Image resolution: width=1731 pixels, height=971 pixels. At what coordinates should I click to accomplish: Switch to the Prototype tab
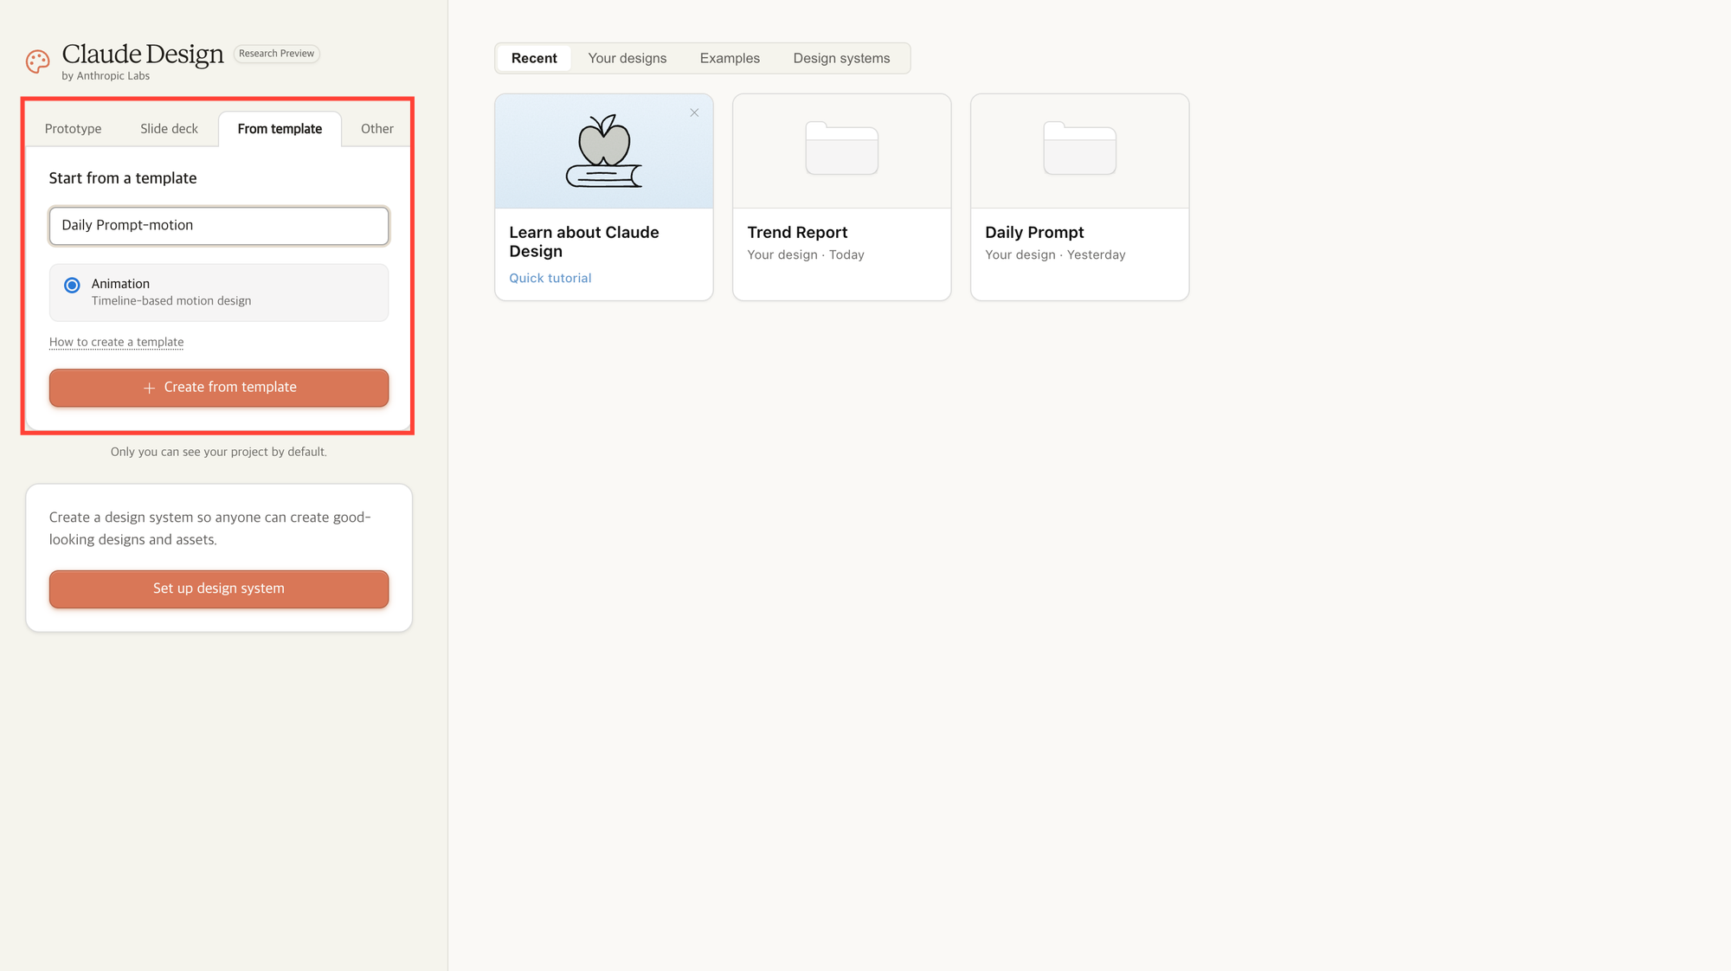73,129
